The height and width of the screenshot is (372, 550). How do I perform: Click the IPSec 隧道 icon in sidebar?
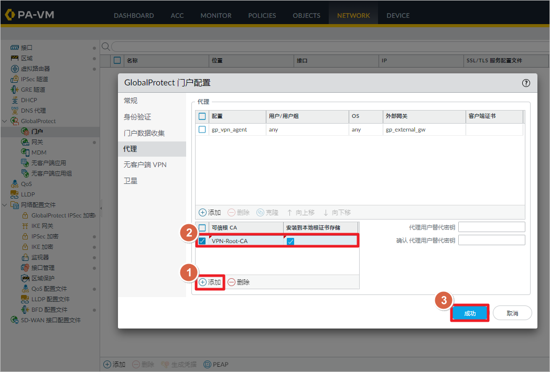(15, 79)
